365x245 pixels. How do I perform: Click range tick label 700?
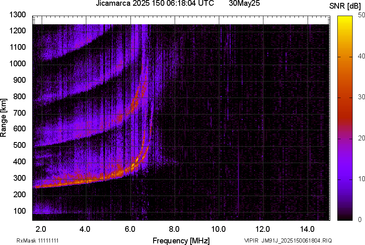[19, 113]
